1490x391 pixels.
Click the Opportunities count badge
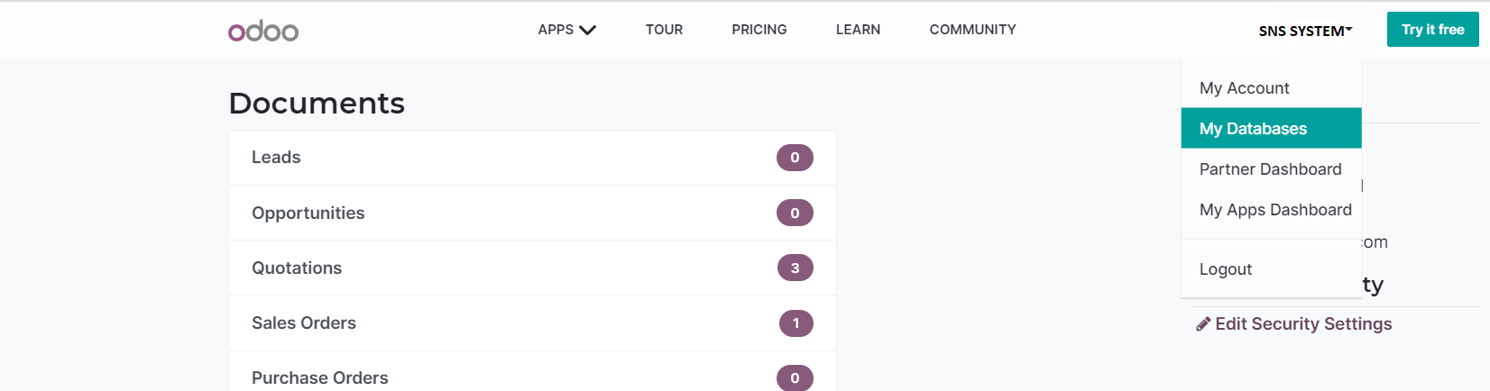[x=795, y=214]
